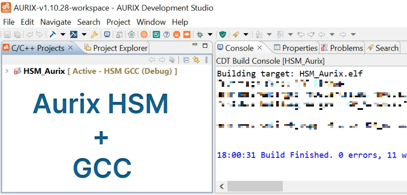The image size is (407, 195).
Task: Click the orange round chip icon
Action: tap(144, 34)
